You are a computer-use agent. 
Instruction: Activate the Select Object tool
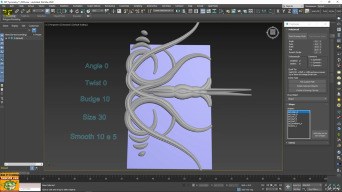[x=48, y=11]
